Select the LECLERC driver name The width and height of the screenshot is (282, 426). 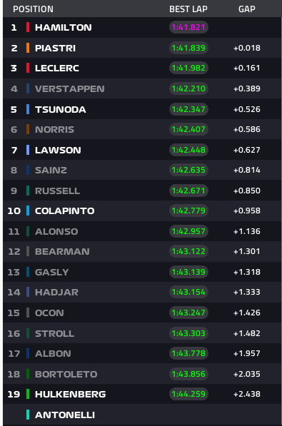coord(57,69)
